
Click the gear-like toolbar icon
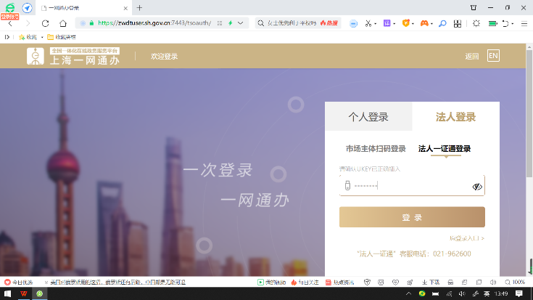pos(476,23)
